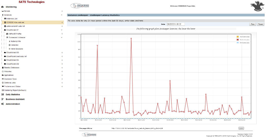
Task: Collapse the Instances section chevron
Action: (x=62, y=15)
